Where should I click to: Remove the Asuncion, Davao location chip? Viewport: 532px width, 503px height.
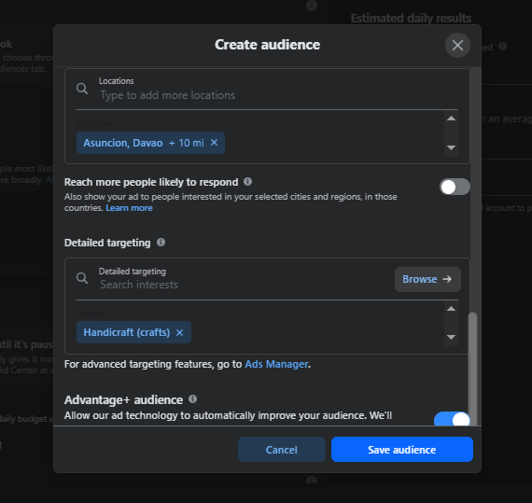point(214,143)
